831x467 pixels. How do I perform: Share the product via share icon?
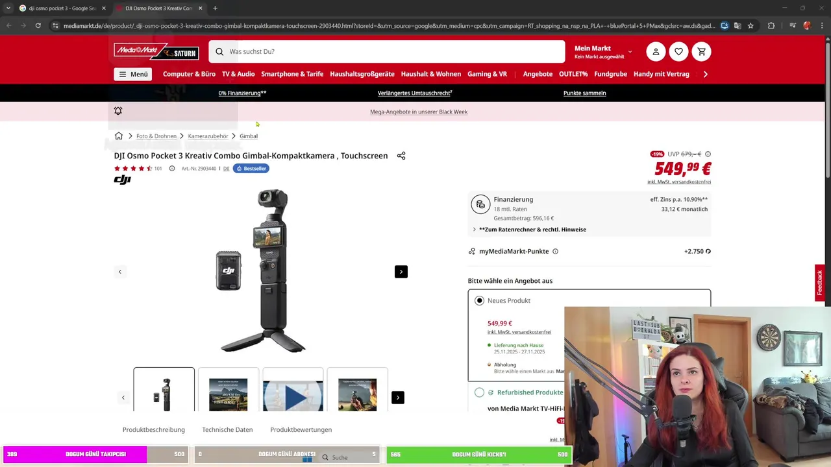coord(401,156)
